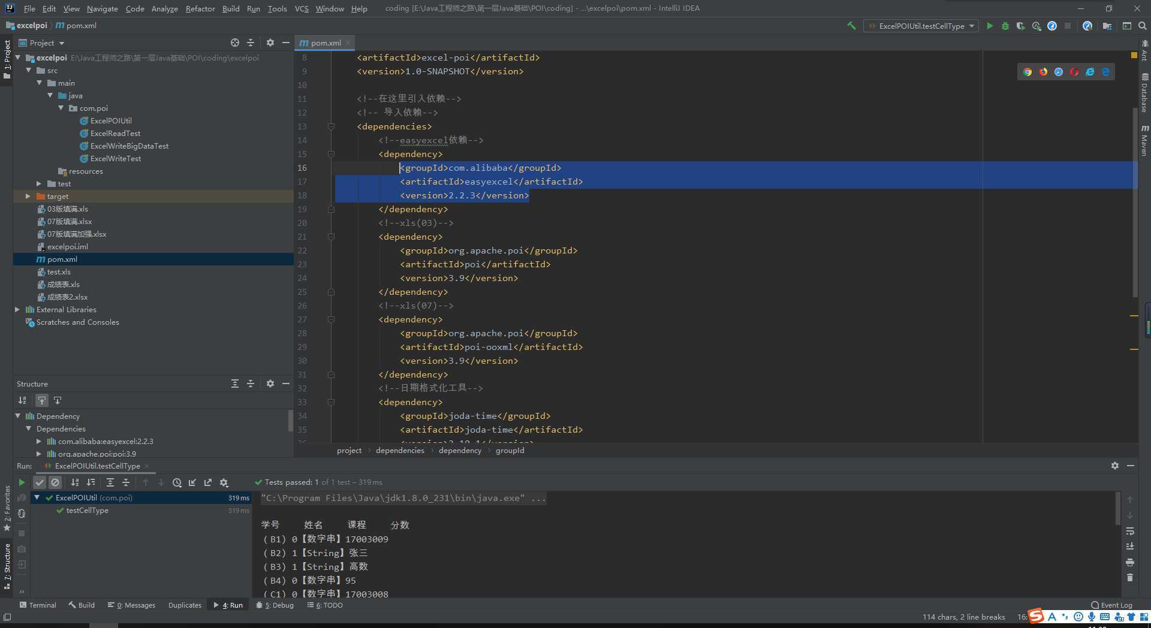Click the excelpoi breadcrumb in navigation bar
Viewport: 1151px width, 628px height.
[x=26, y=25]
